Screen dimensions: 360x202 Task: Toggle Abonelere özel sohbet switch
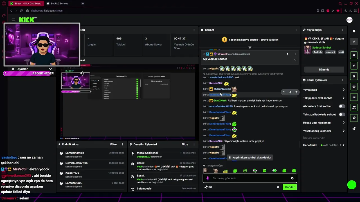[x=342, y=106]
